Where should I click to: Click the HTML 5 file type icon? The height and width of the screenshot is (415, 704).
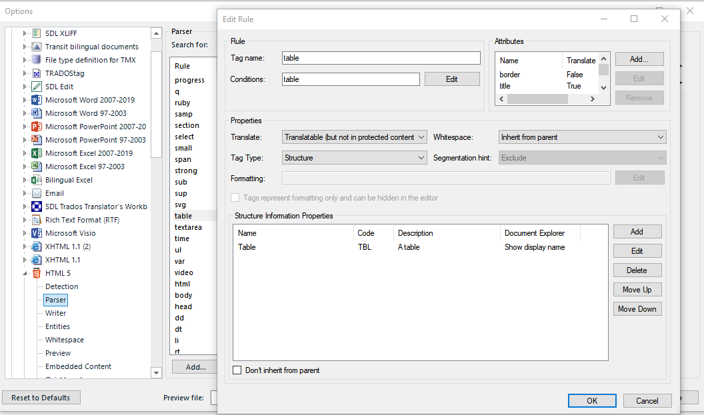point(37,273)
